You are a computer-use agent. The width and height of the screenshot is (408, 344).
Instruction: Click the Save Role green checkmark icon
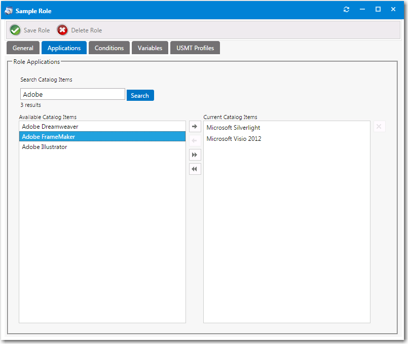point(15,30)
